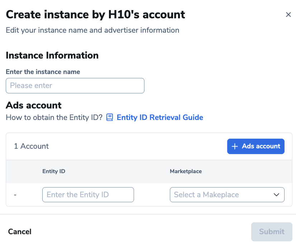
Task: Select the Marketplace column header
Action: click(186, 171)
